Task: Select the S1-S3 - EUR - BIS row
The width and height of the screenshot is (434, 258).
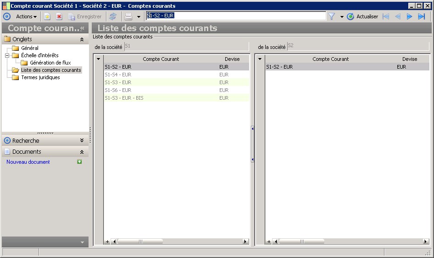Action: (x=176, y=98)
